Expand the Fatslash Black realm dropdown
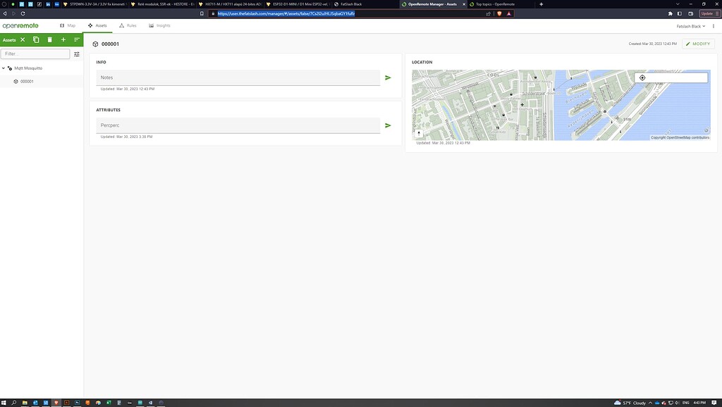This screenshot has height=407, width=722. (690, 26)
